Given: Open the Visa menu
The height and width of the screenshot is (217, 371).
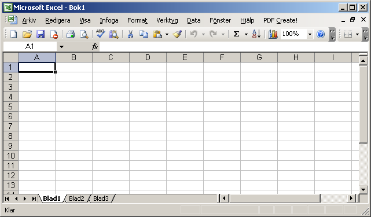Looking at the screenshot, I should pos(85,21).
